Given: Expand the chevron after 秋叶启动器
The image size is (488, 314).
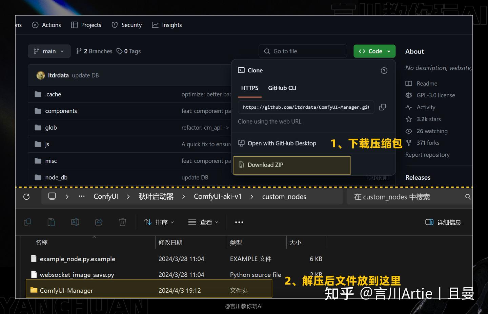Looking at the screenshot, I should (183, 197).
